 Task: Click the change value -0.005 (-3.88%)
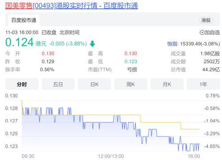pos(68,44)
